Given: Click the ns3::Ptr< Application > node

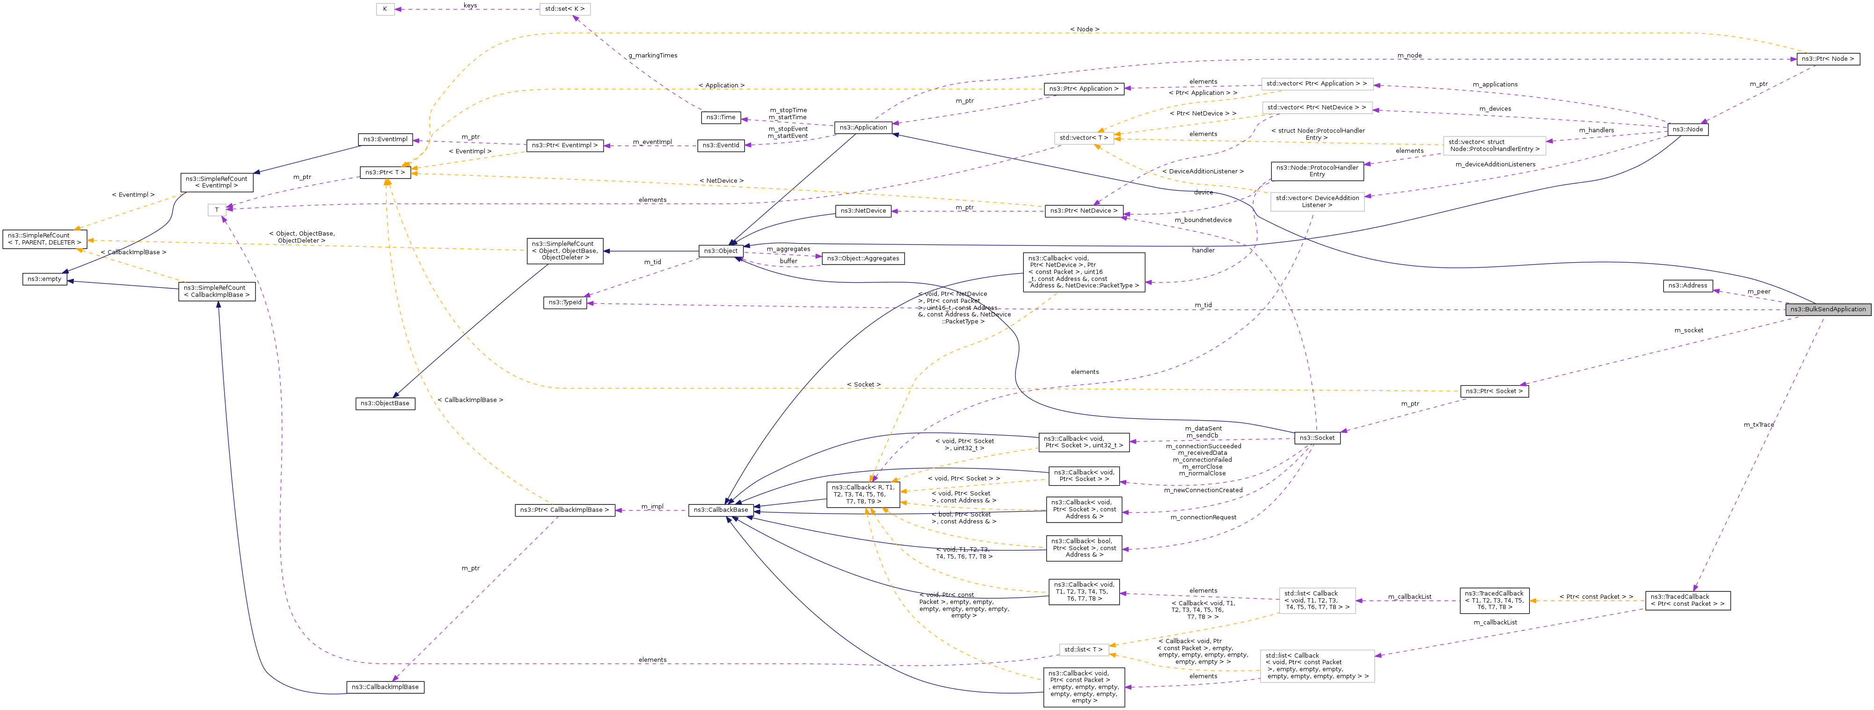Looking at the screenshot, I should point(1084,89).
